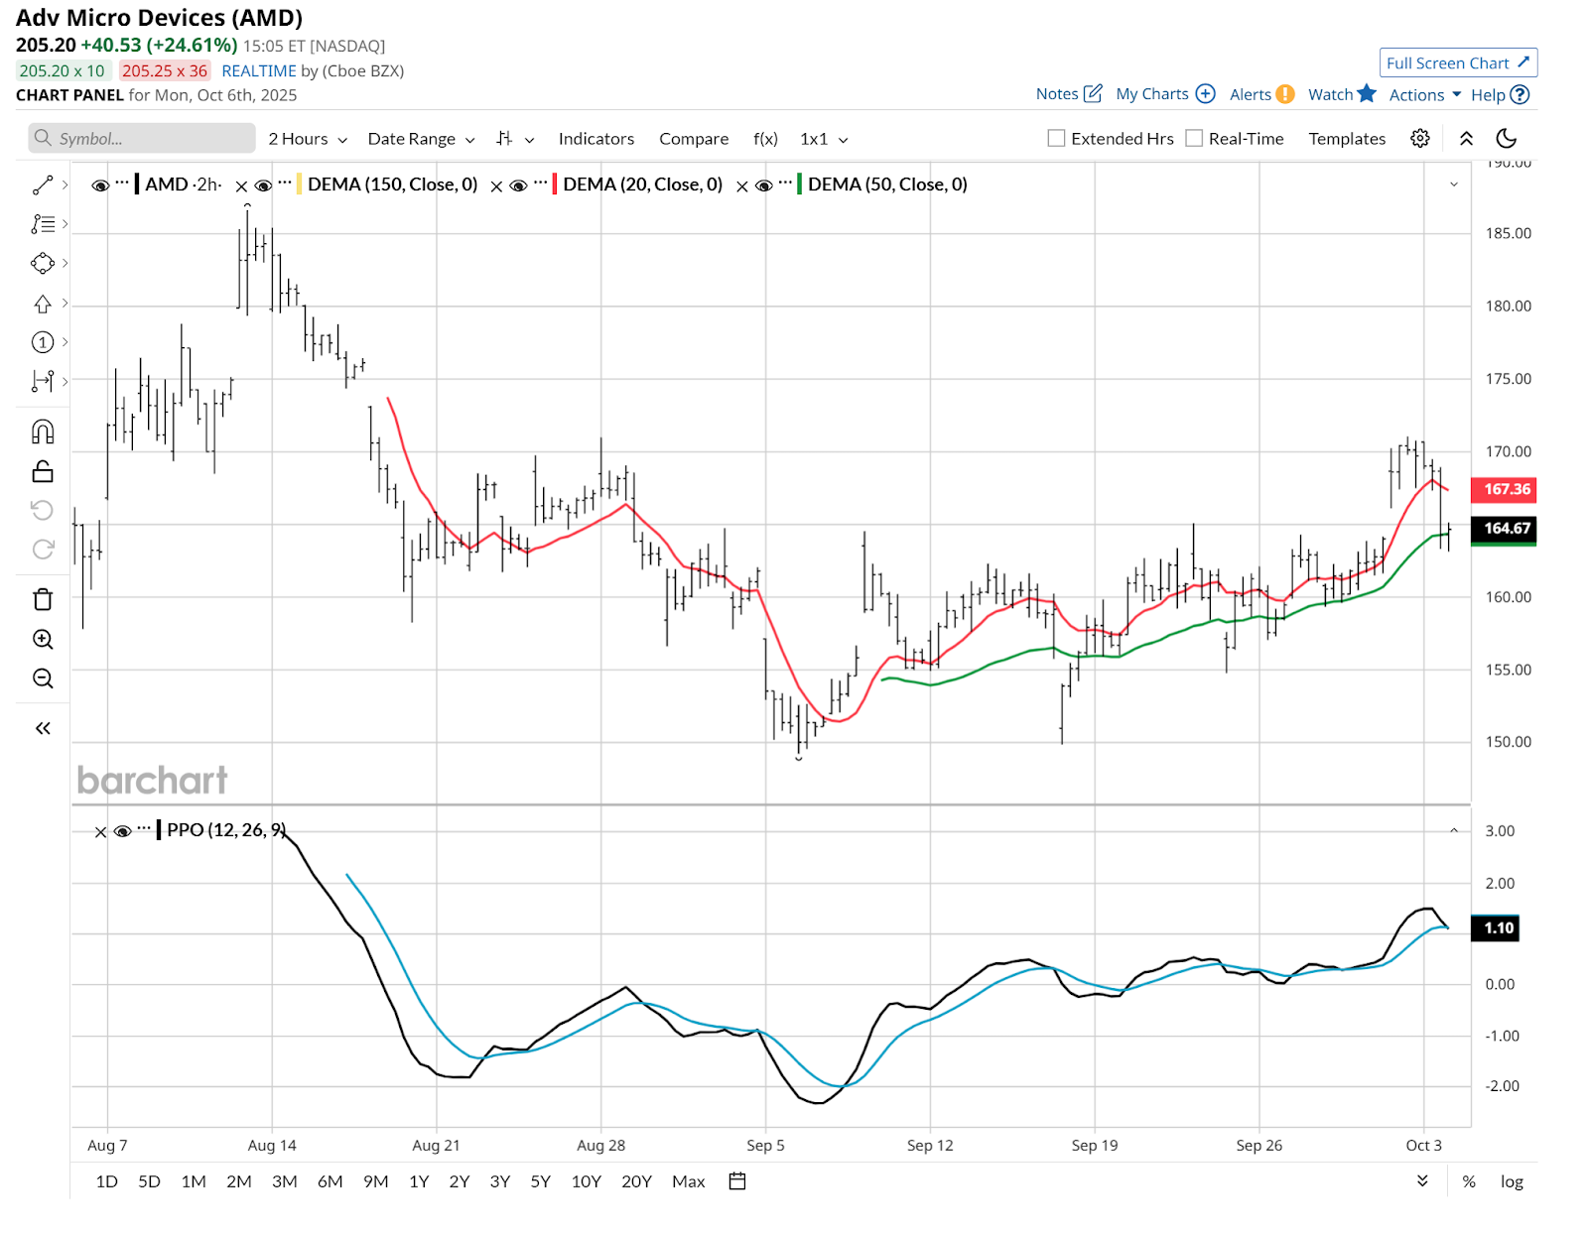Click DEMA 150 yellow color swatch
This screenshot has height=1235, width=1588.
click(x=299, y=185)
